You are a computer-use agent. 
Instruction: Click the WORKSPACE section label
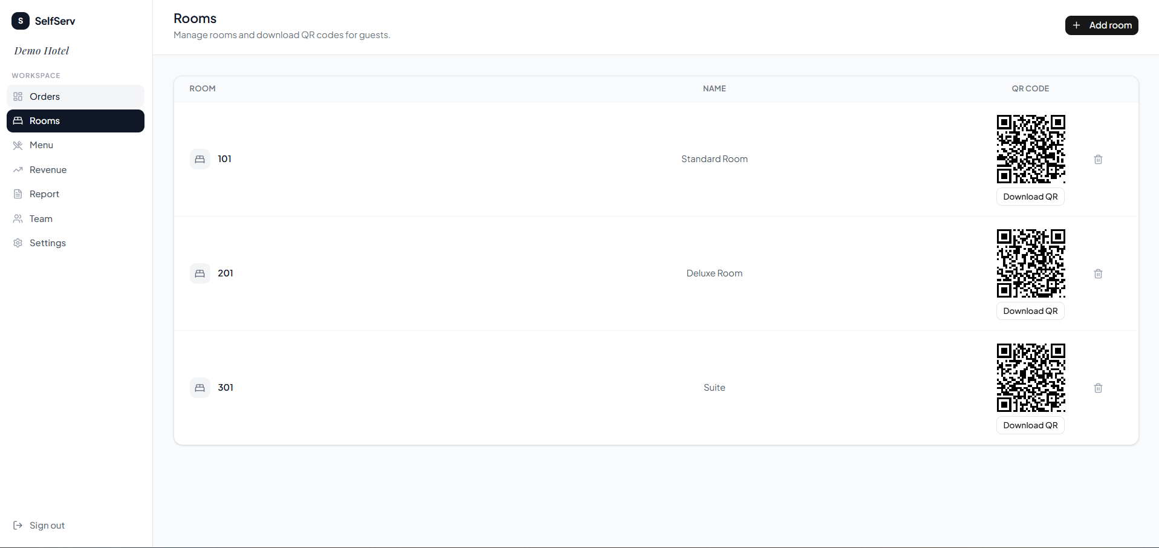coord(36,76)
